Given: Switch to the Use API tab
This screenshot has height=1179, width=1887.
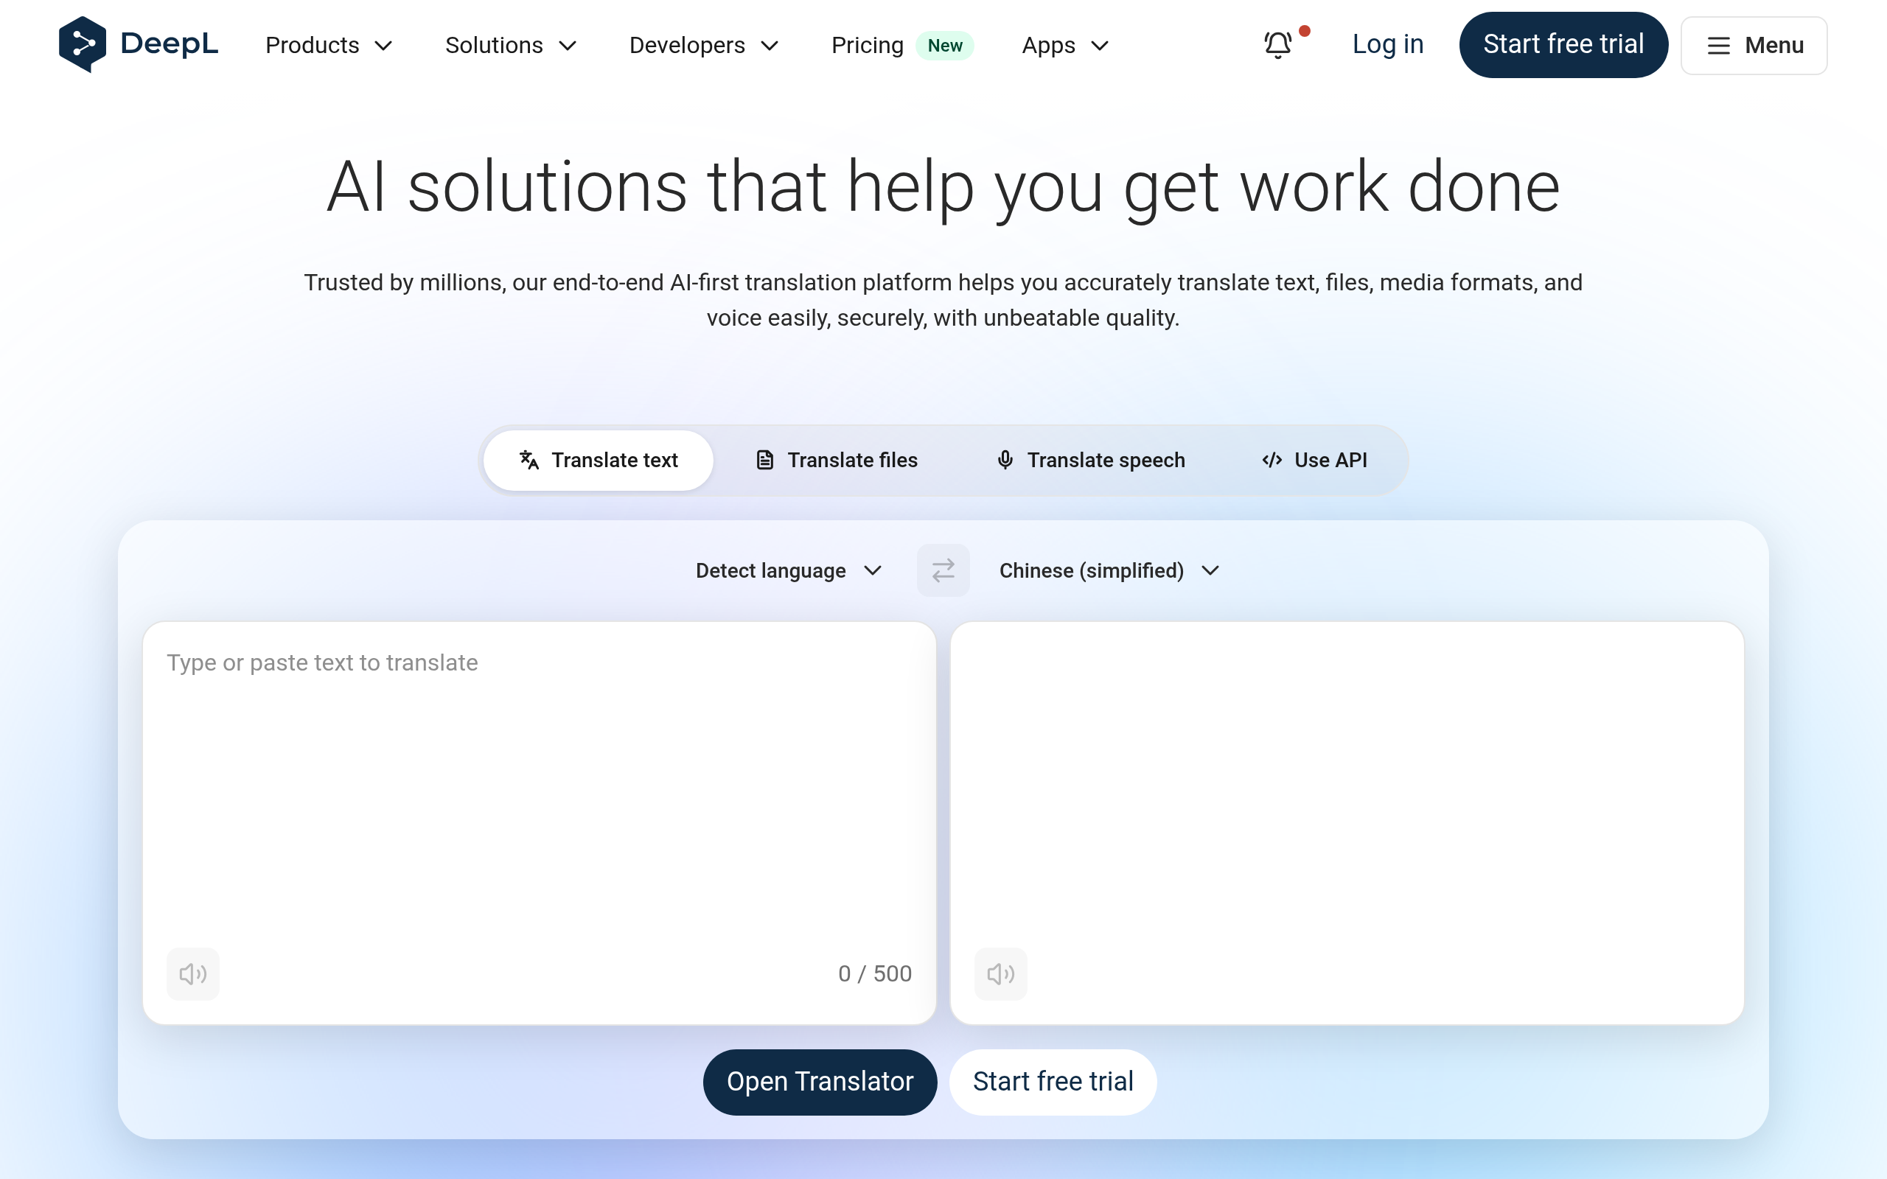Looking at the screenshot, I should coord(1314,460).
